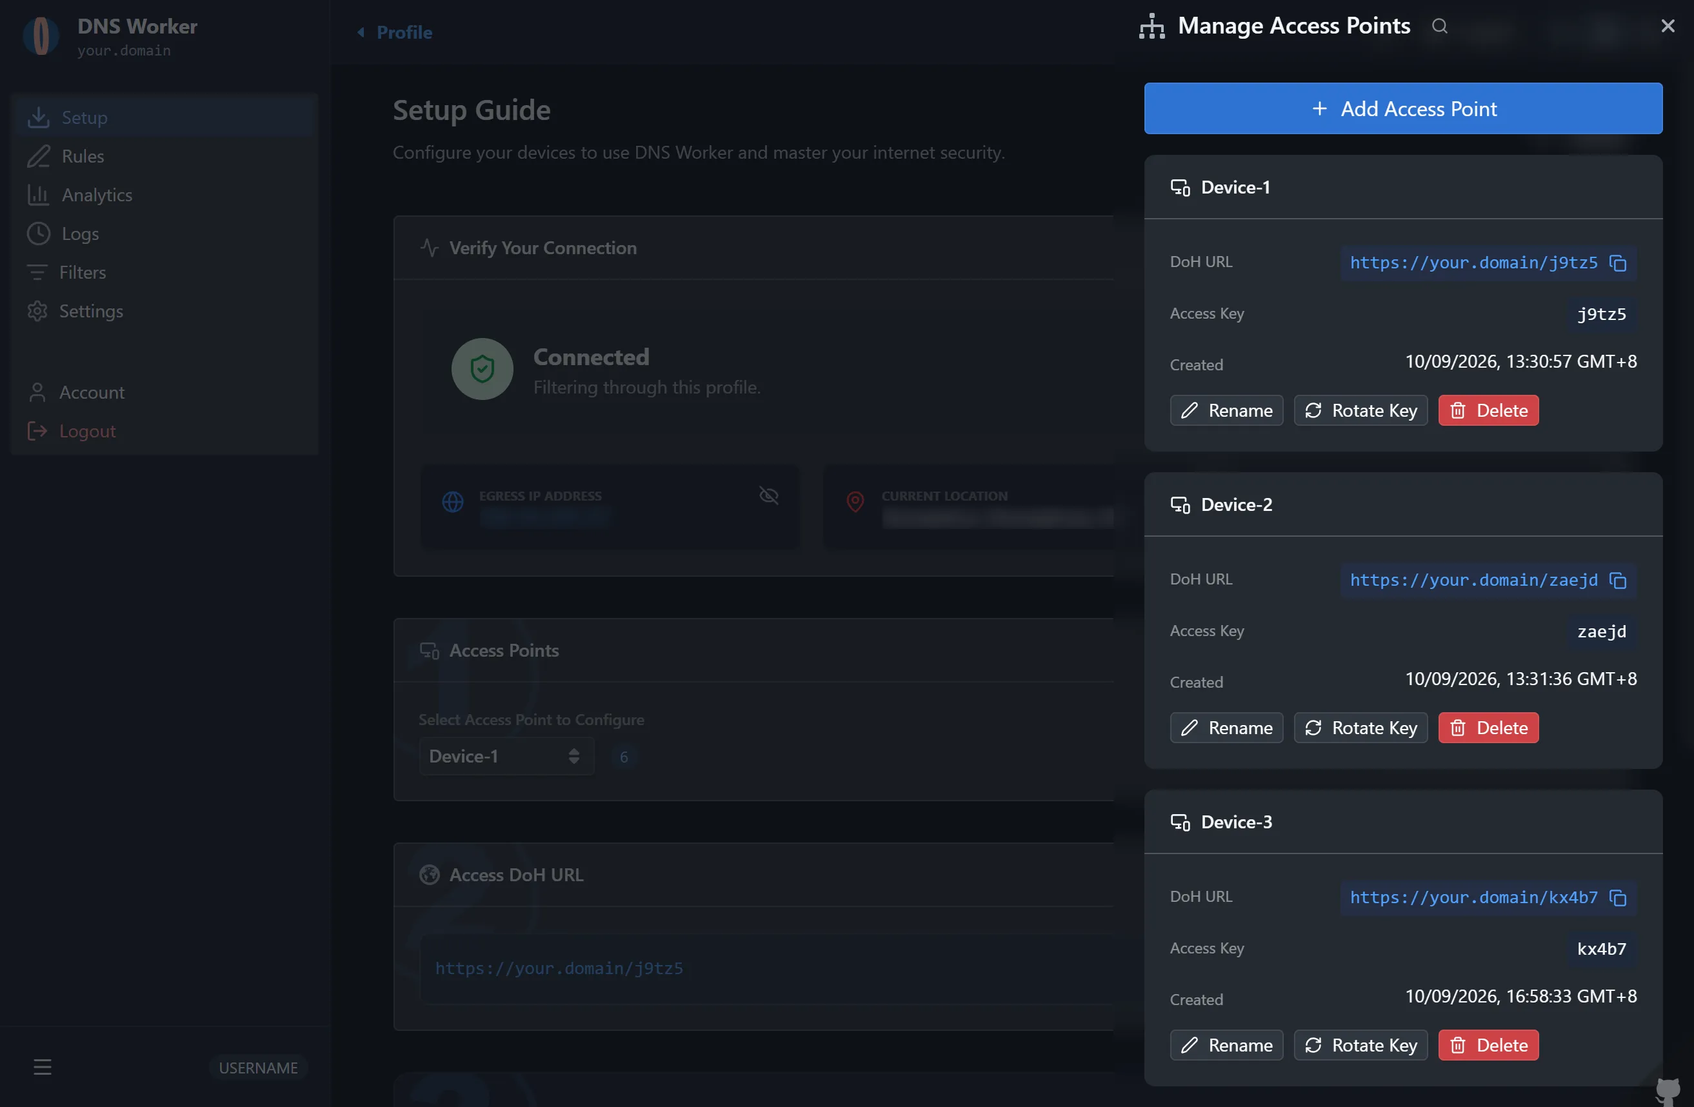Delete Device-1 access point
This screenshot has height=1107, width=1694.
(1488, 411)
